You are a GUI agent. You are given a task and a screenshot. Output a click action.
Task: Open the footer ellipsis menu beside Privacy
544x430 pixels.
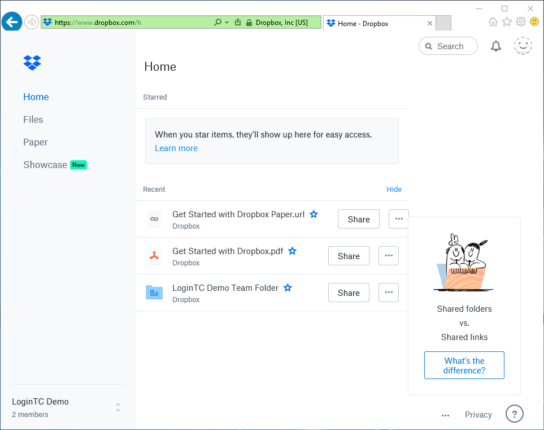[x=445, y=415]
